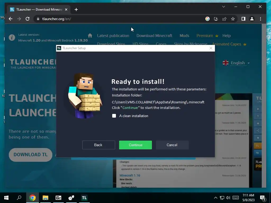This screenshot has height=203, width=271.
Task: Open Minecraft 1.16 link in page
Action: (x=130, y=176)
